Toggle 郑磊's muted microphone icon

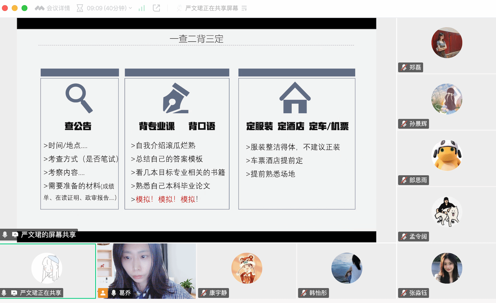click(404, 68)
